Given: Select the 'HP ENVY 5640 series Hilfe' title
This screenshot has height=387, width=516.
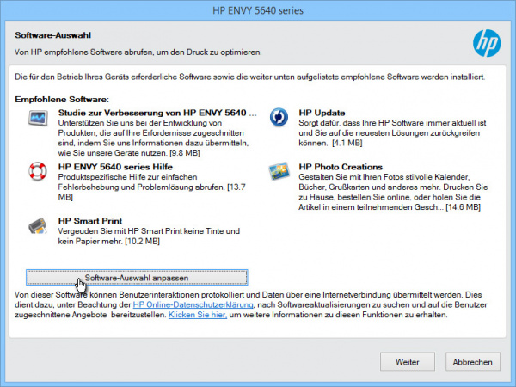Looking at the screenshot, I should point(114,167).
